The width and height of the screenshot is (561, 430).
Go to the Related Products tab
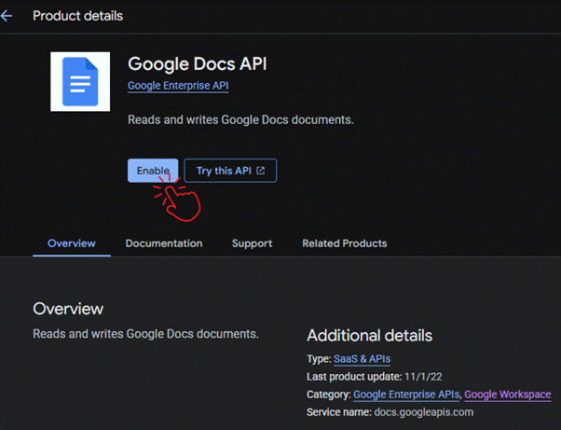pos(344,243)
